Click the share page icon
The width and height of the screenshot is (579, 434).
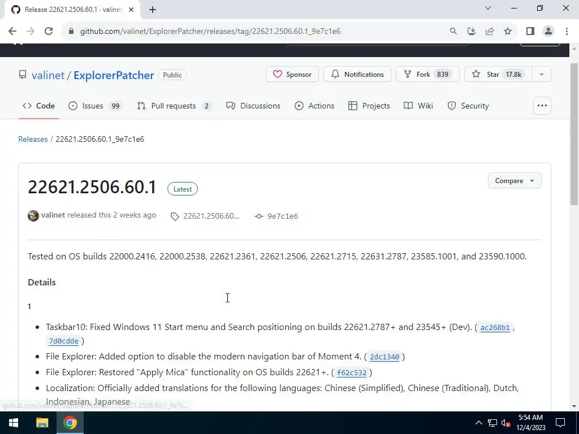(x=490, y=32)
